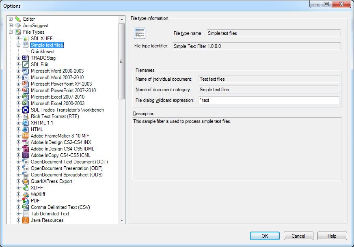Click the HTML browser icon
The height and width of the screenshot is (247, 354).
[x=26, y=129]
